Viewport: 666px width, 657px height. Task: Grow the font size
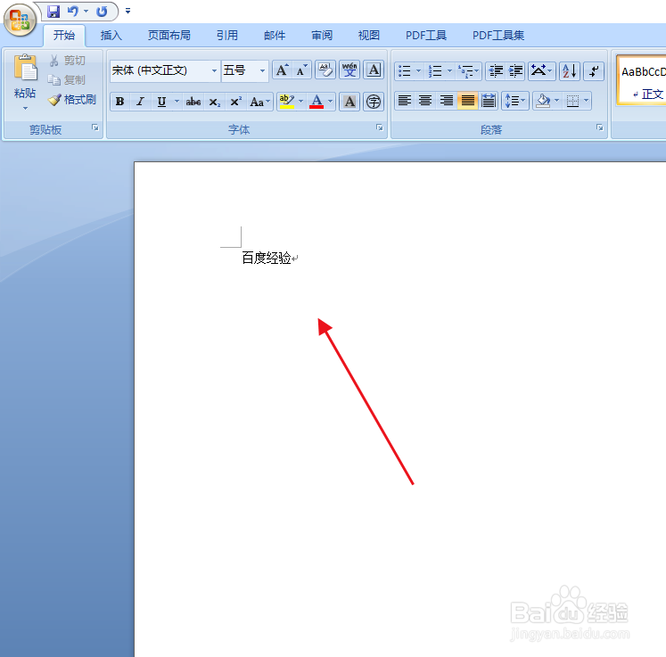point(282,70)
